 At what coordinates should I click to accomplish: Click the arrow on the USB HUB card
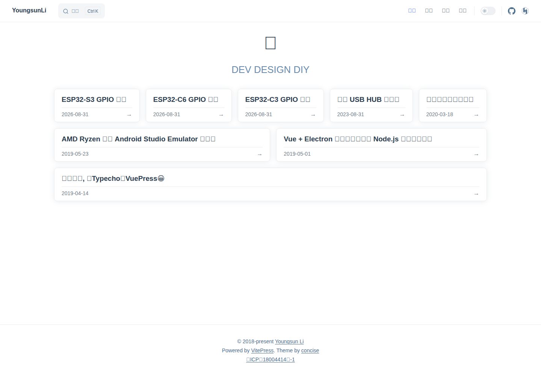(x=402, y=115)
